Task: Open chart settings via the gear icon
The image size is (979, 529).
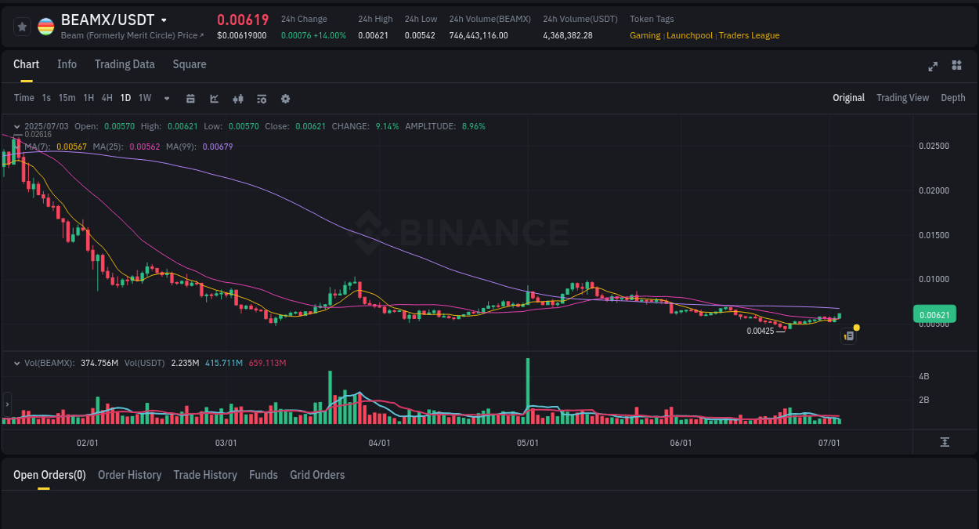Action: coord(285,99)
